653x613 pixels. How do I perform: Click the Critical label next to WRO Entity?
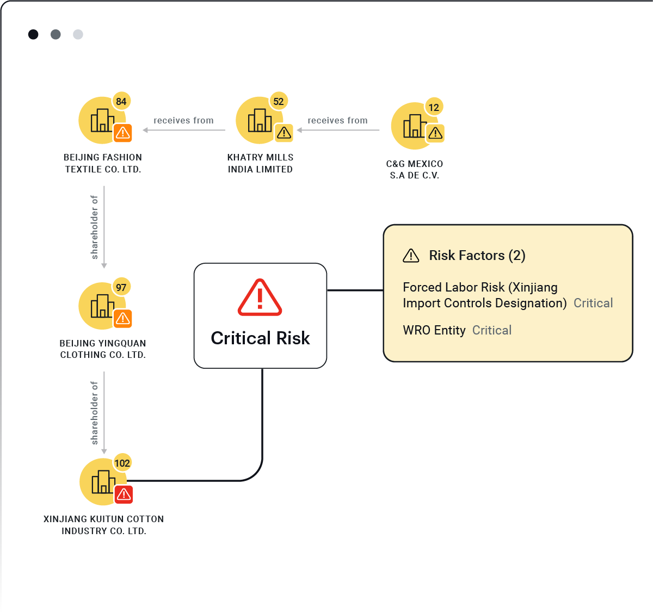[492, 330]
